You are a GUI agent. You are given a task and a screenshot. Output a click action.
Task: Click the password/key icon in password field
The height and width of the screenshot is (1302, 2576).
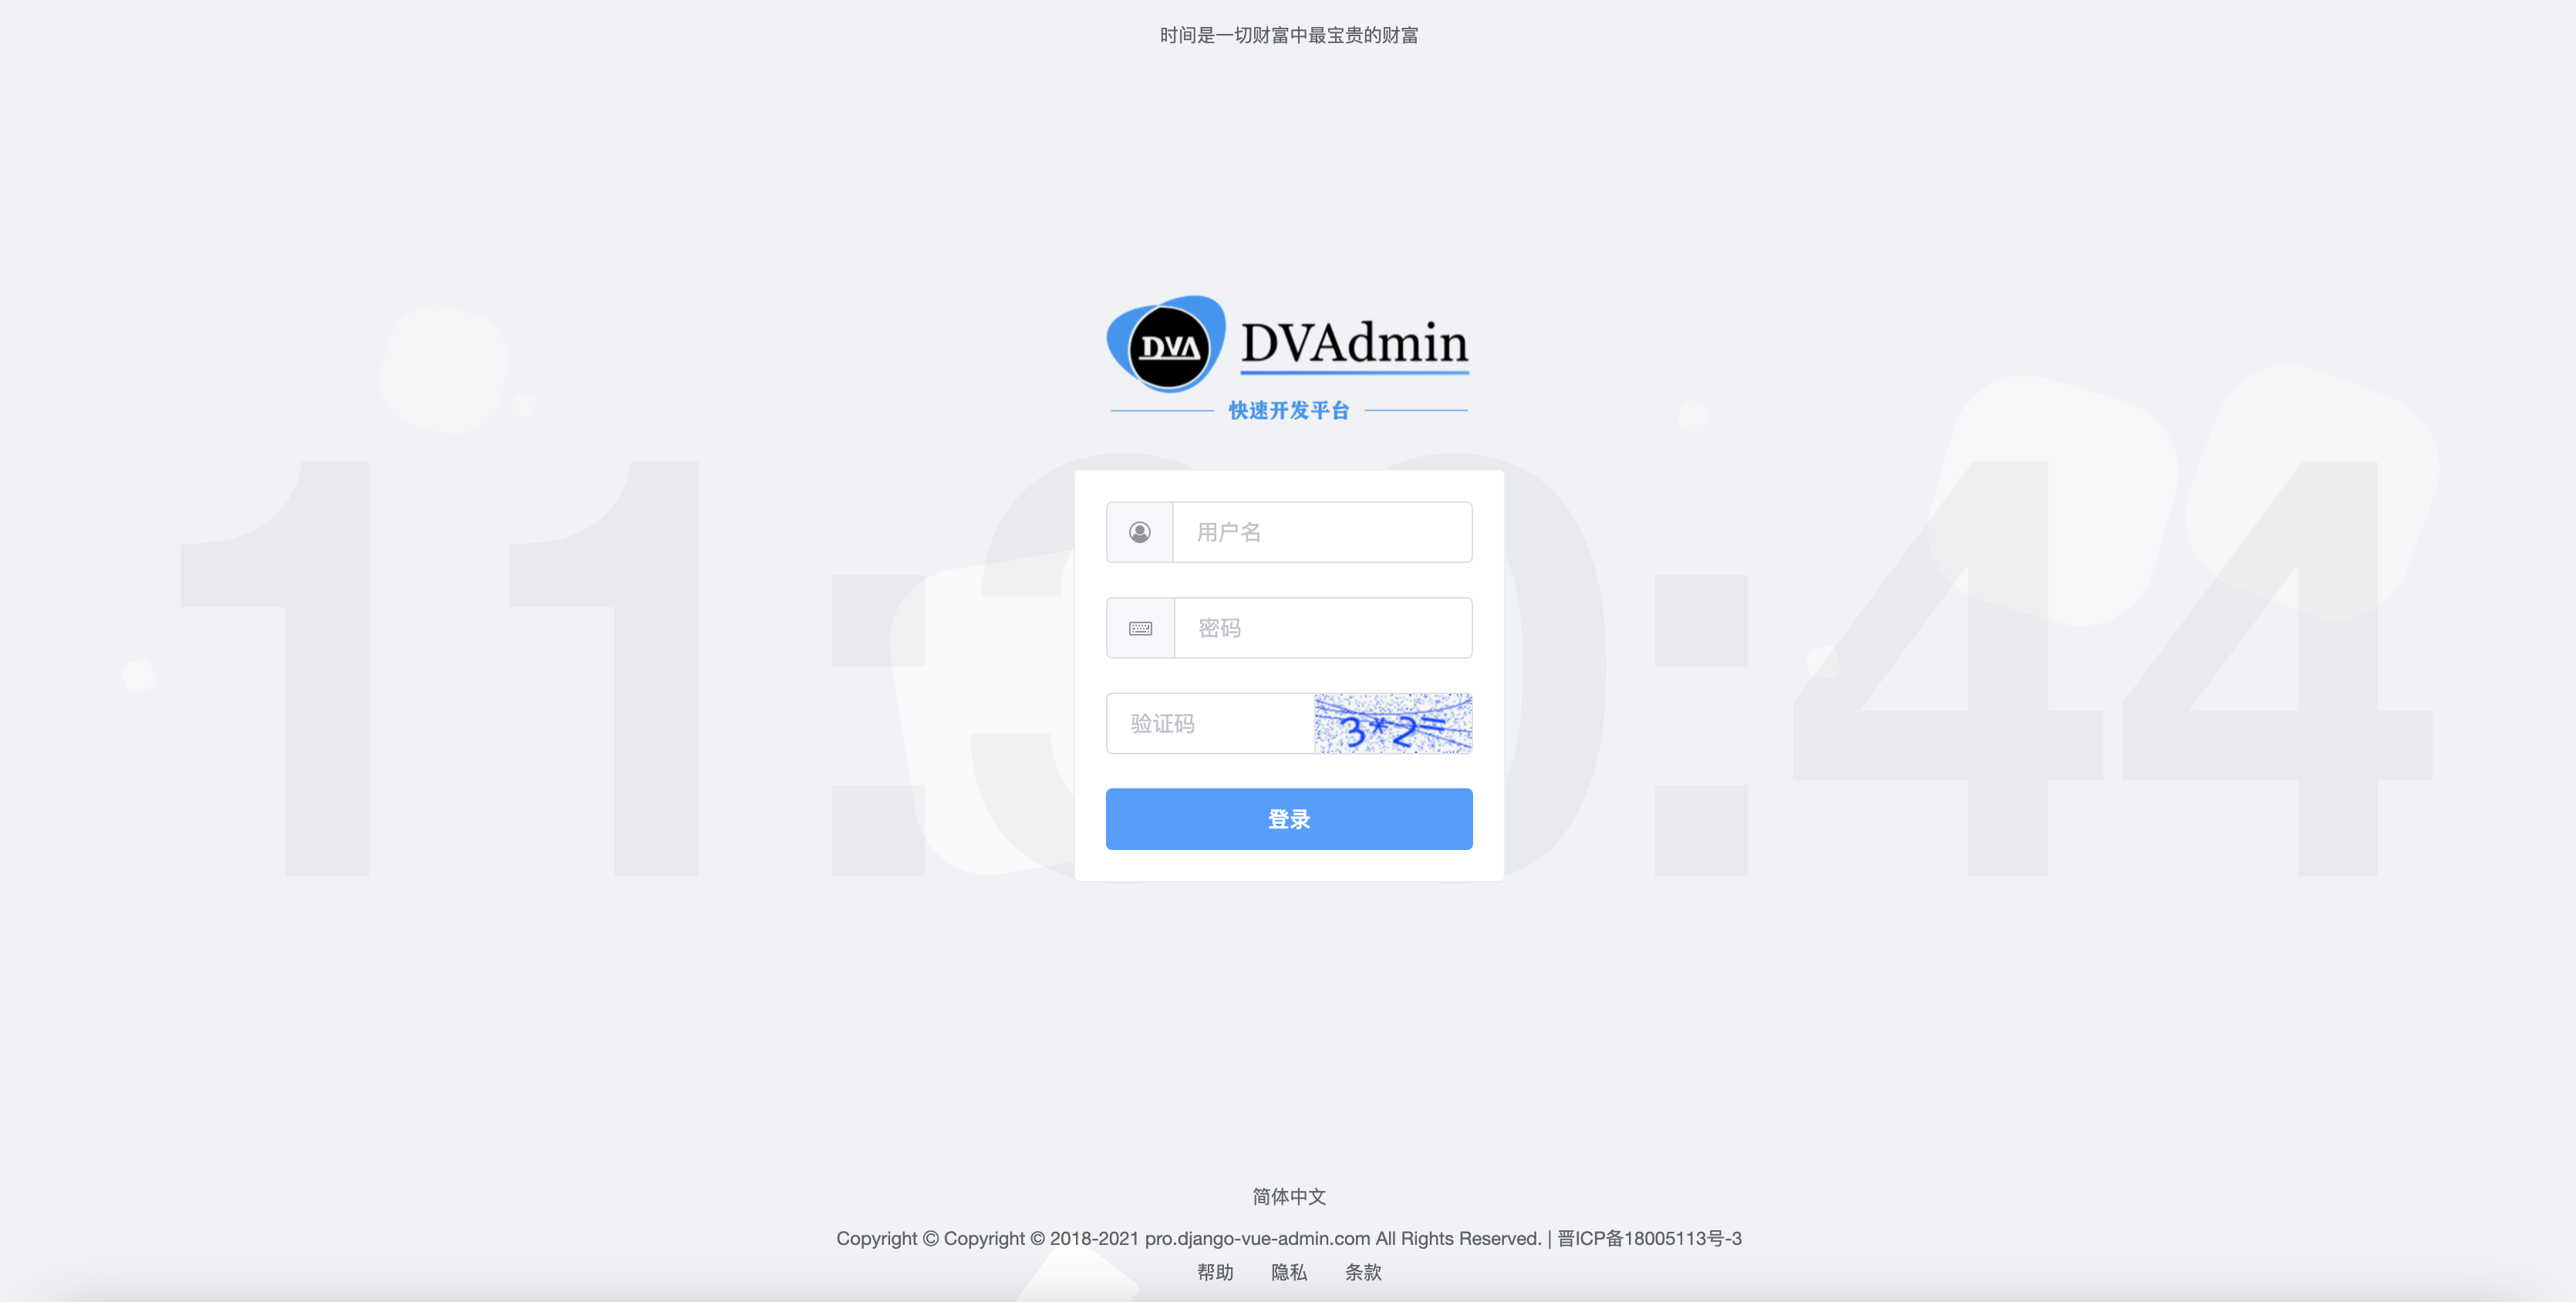[x=1140, y=628]
